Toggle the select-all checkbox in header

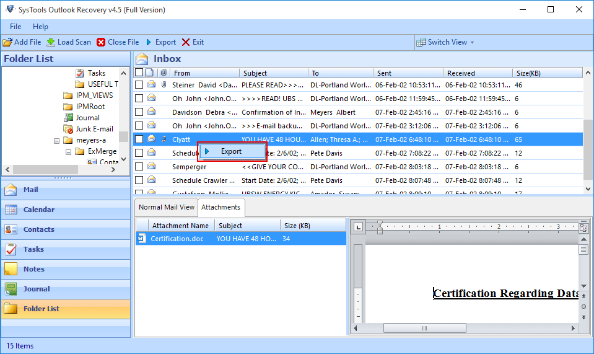[x=139, y=73]
